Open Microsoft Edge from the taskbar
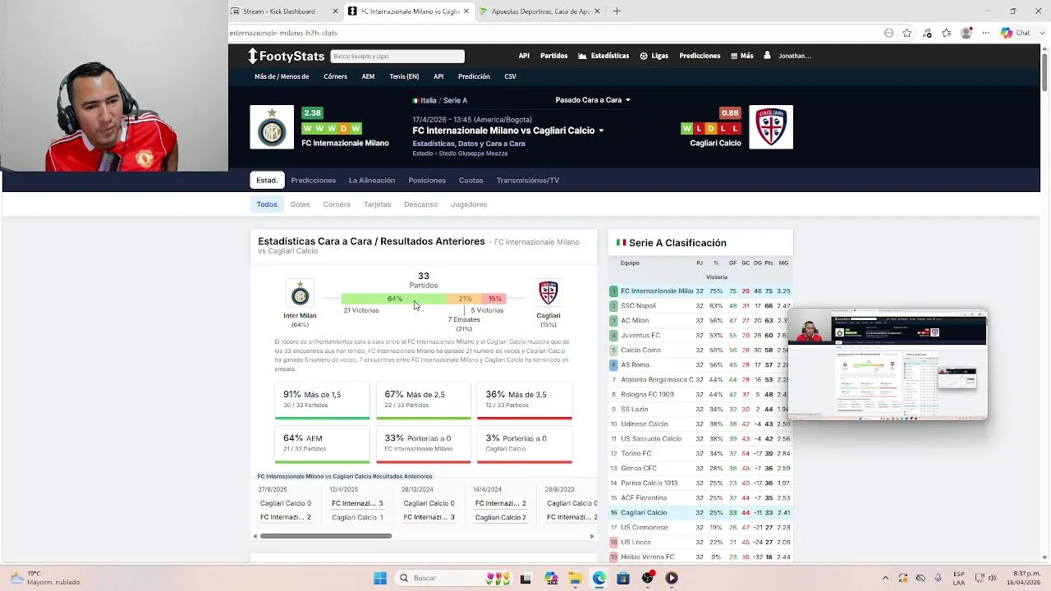1051x591 pixels. pos(599,578)
